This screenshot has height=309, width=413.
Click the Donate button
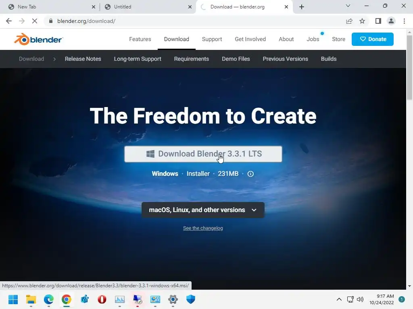pyautogui.click(x=372, y=39)
